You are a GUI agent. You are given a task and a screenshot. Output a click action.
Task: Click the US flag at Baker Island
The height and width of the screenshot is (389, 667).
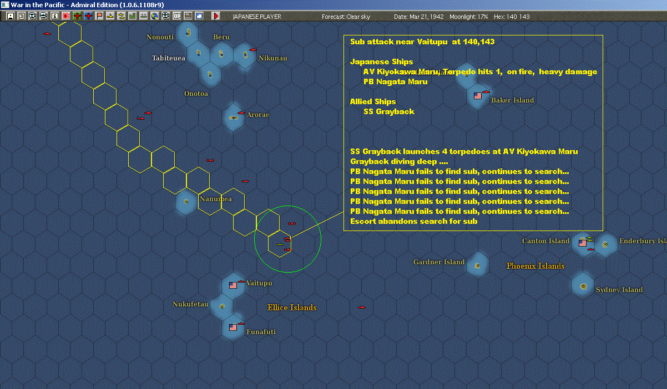(478, 95)
